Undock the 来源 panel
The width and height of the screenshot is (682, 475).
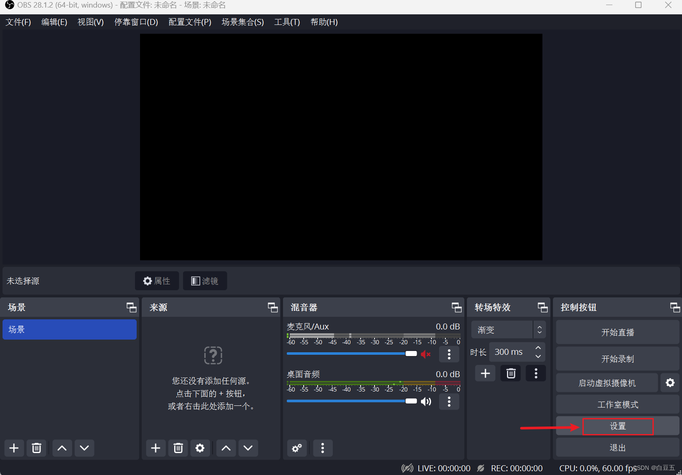pyautogui.click(x=273, y=308)
